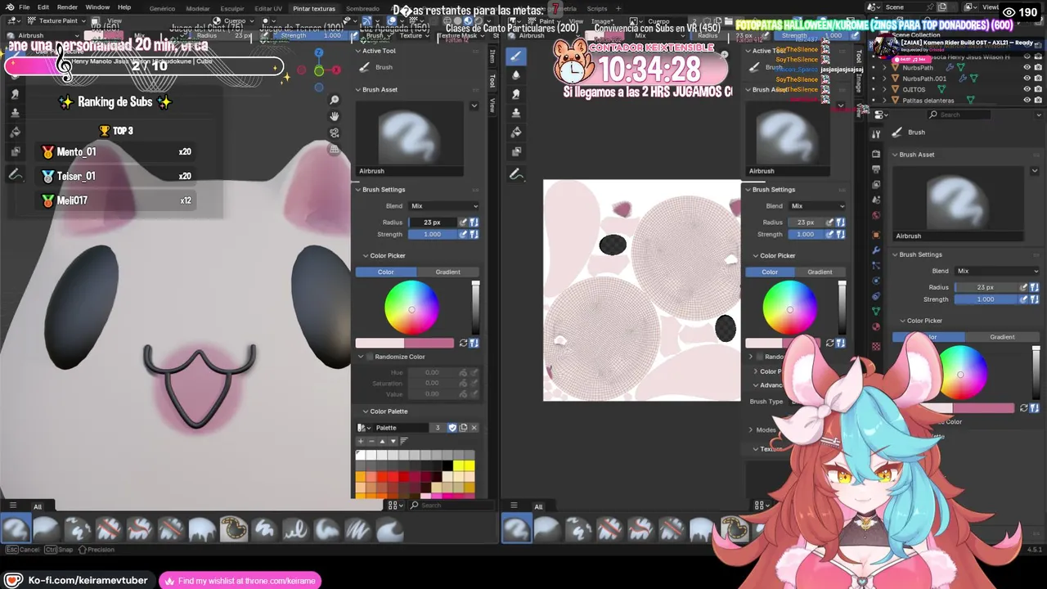Click All catalog tab in viewport asset shelf
The height and width of the screenshot is (589, 1047).
[x=37, y=507]
